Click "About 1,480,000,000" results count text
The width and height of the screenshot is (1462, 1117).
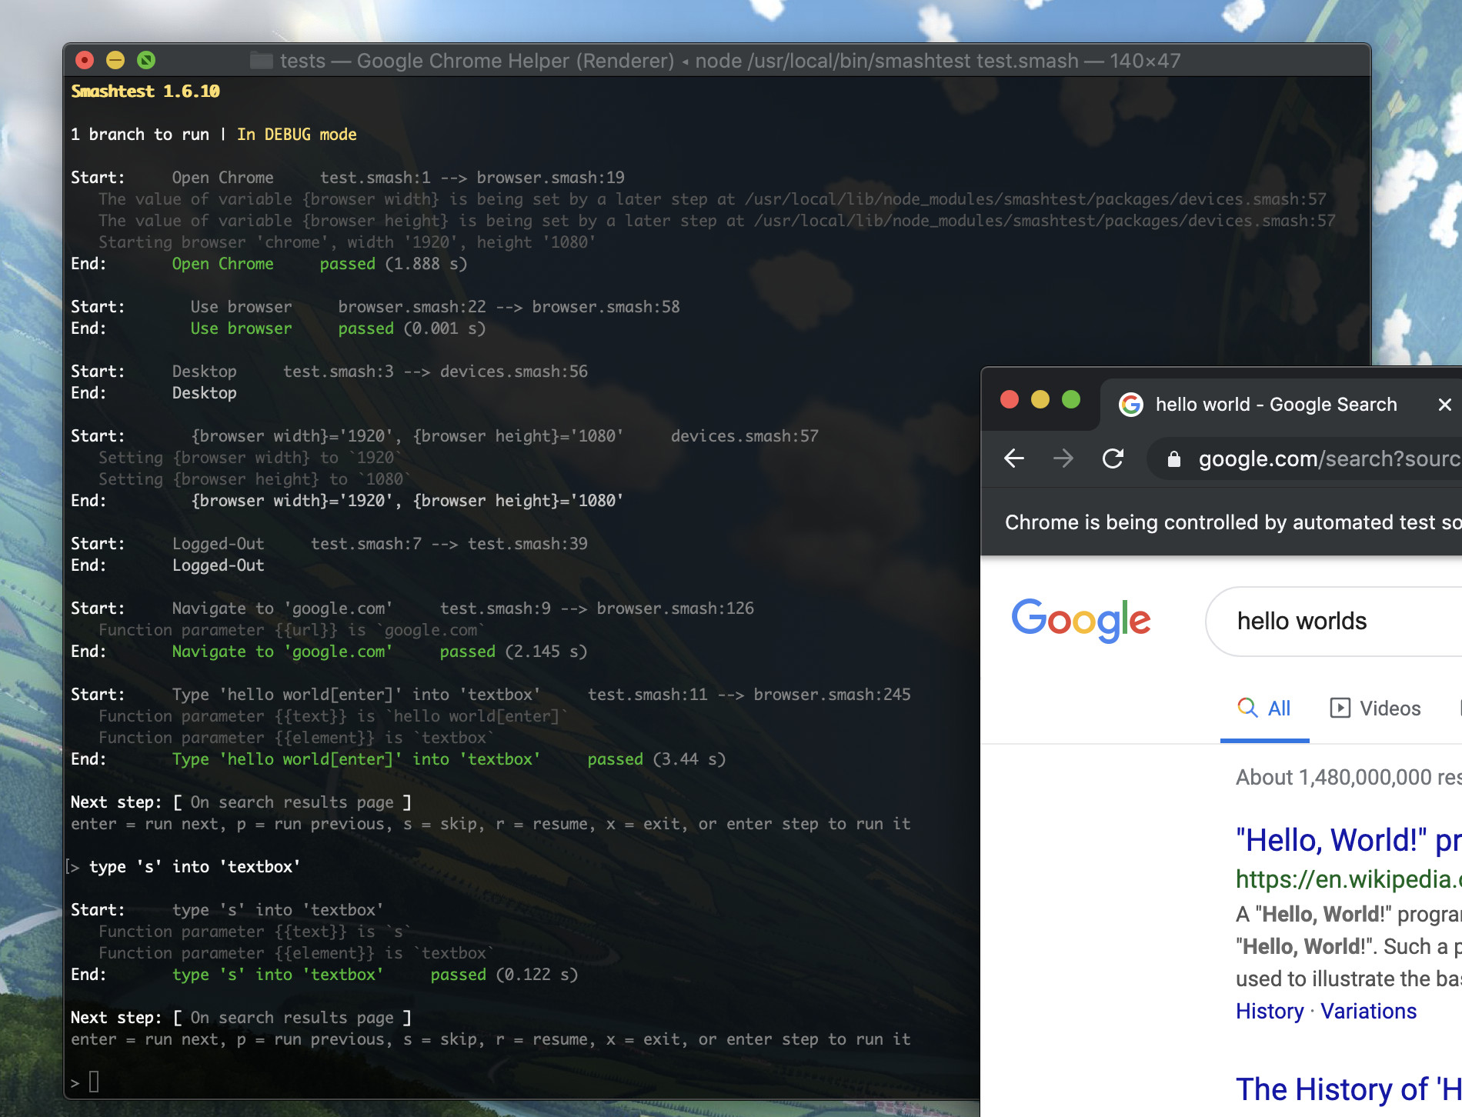[1348, 777]
